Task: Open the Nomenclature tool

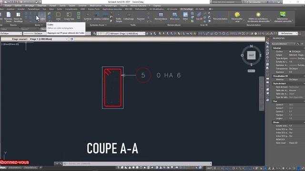Action: tap(161, 16)
